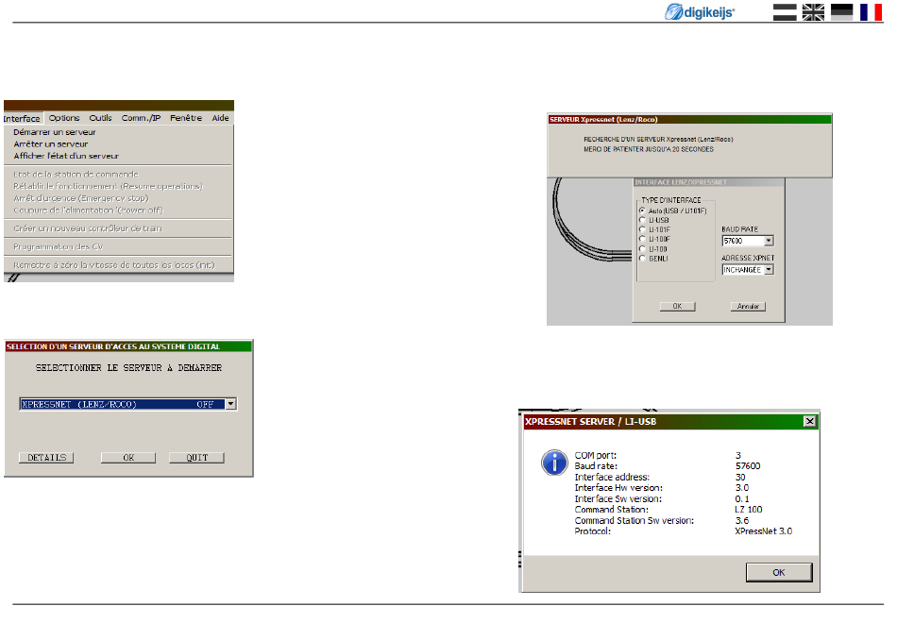Click the 'COM port:' label
This screenshot has width=897, height=623.
coord(596,455)
